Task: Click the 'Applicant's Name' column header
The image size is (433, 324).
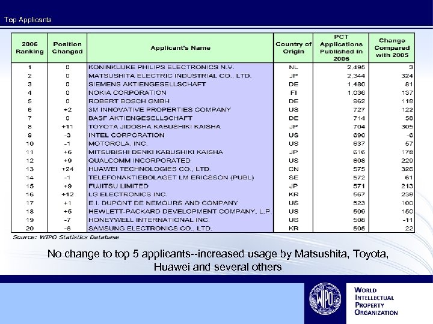Action: coord(180,48)
